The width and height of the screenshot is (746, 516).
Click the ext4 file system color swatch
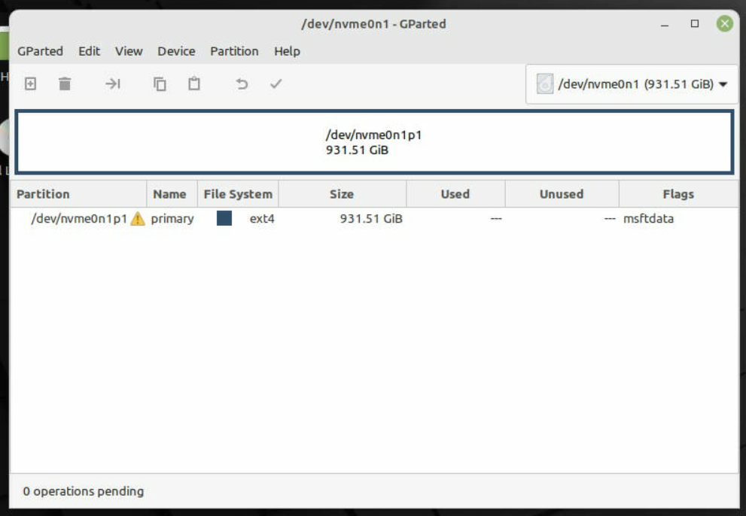224,218
